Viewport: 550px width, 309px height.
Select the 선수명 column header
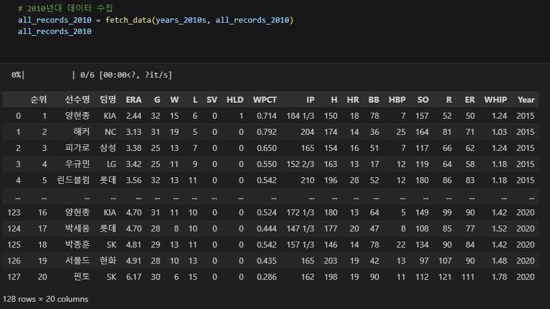77,100
